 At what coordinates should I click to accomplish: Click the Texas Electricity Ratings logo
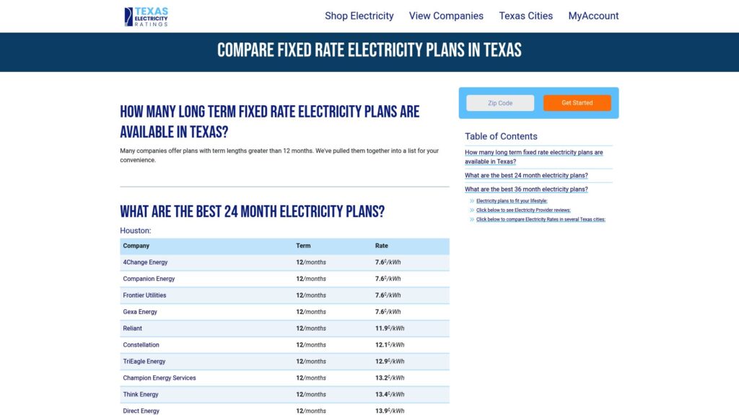click(147, 15)
